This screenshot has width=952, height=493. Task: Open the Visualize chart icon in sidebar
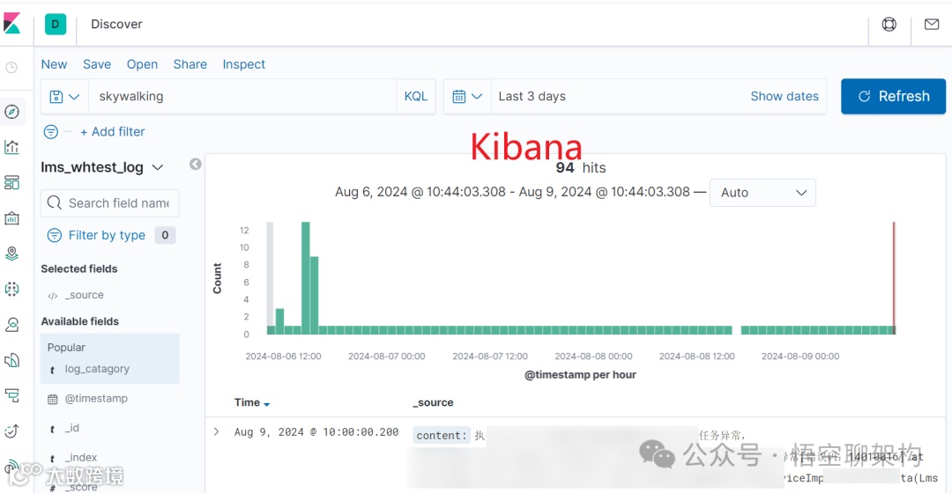[12, 147]
